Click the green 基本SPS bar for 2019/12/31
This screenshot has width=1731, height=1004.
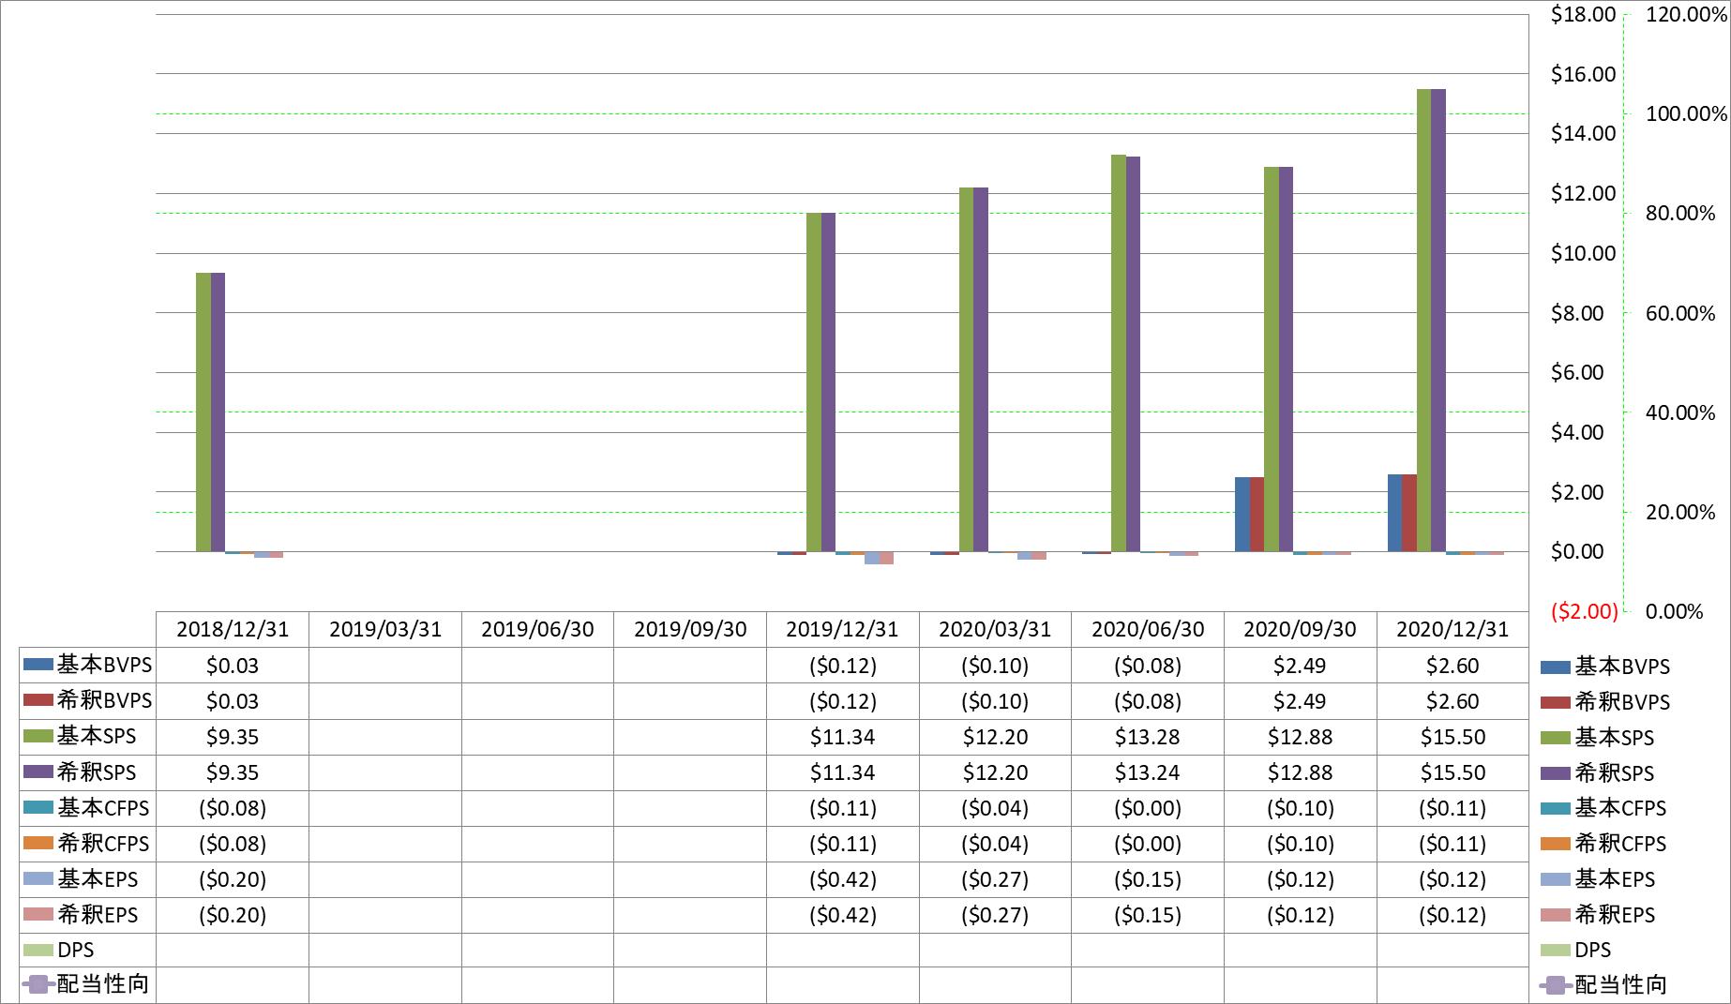click(x=814, y=382)
